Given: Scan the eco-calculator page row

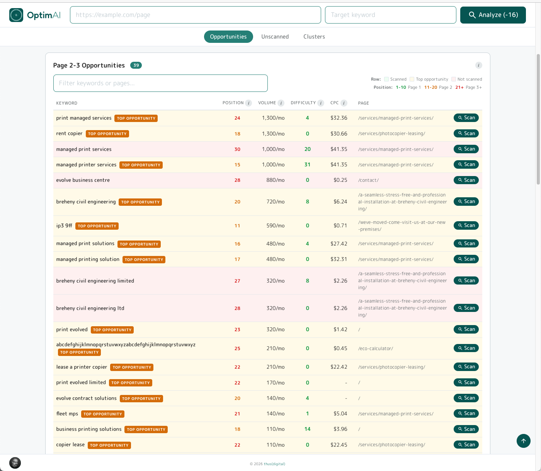Looking at the screenshot, I should pos(466,348).
